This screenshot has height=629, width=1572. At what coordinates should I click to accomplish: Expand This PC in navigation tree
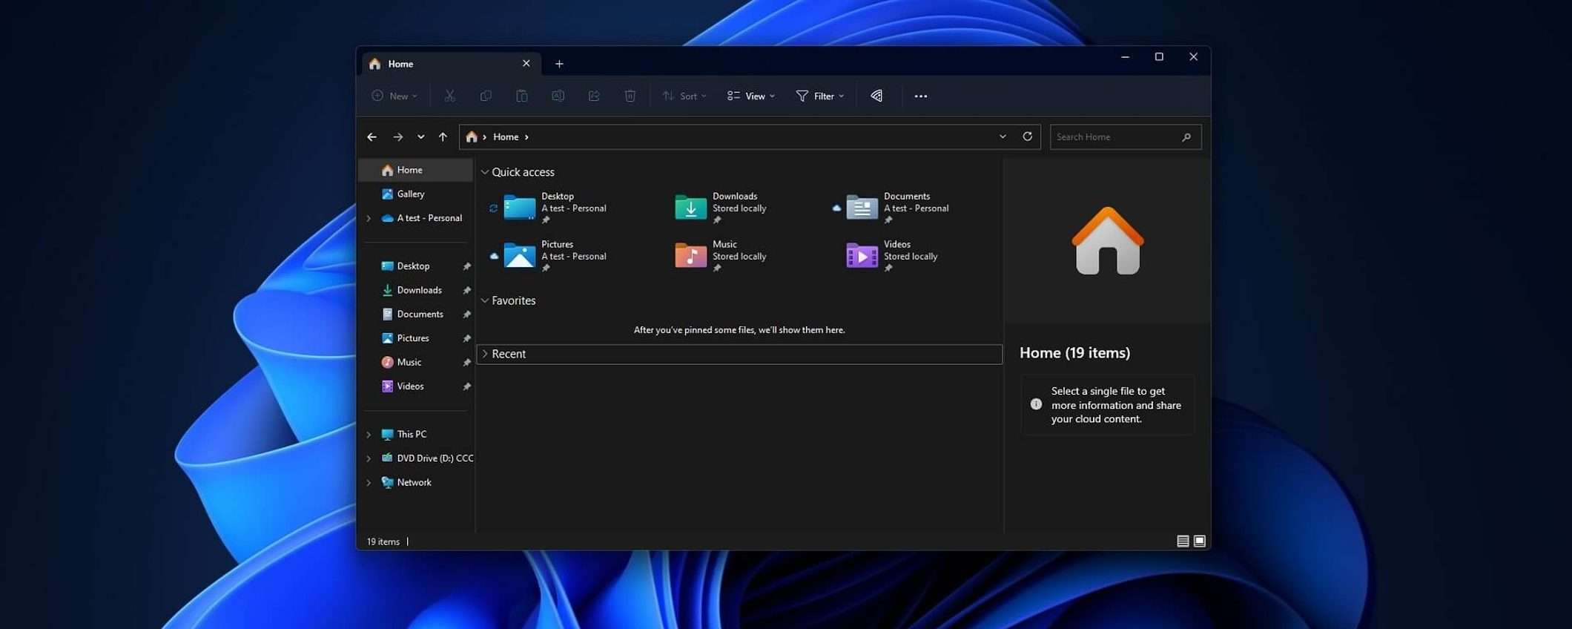(x=369, y=435)
